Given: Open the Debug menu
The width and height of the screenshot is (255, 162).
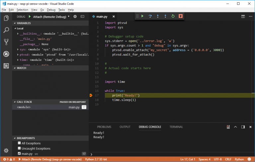Looking at the screenshot, I should (x=51, y=10).
